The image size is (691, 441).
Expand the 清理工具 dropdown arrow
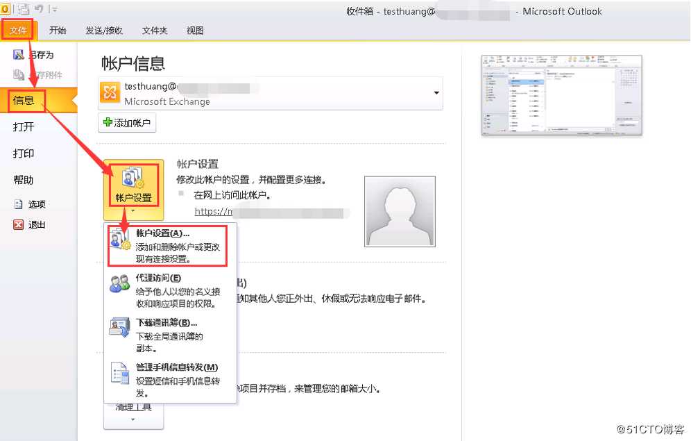click(x=133, y=419)
